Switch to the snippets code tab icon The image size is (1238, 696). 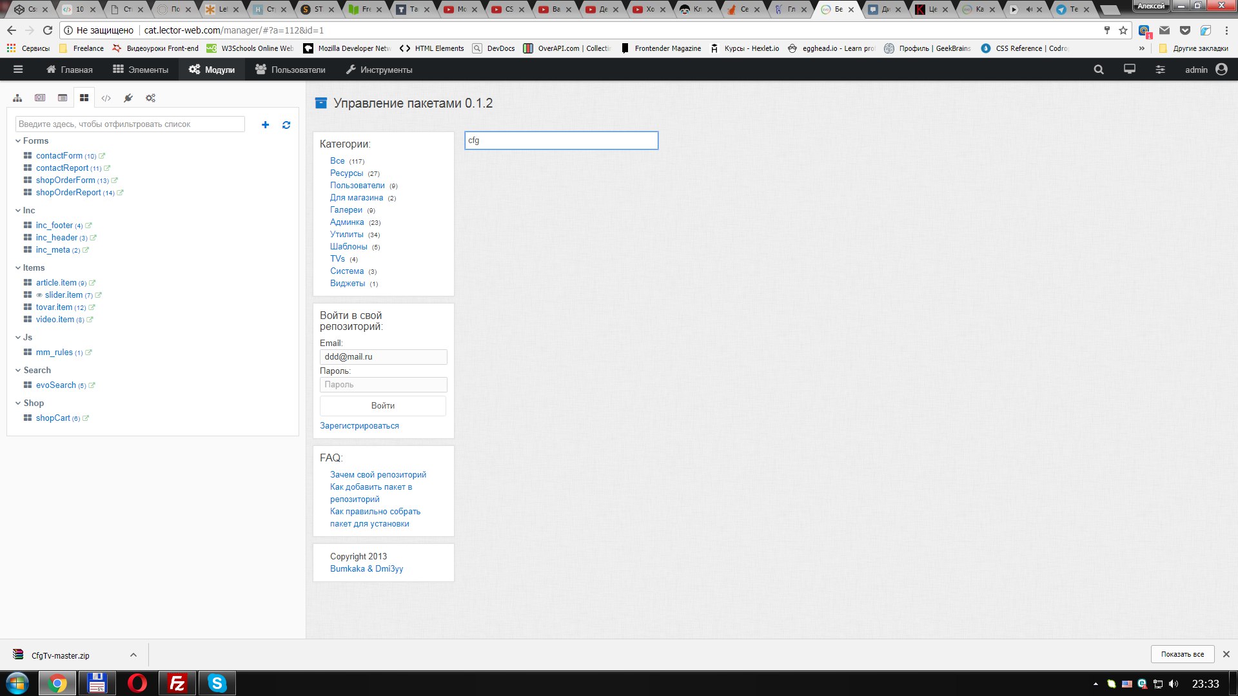(x=106, y=98)
